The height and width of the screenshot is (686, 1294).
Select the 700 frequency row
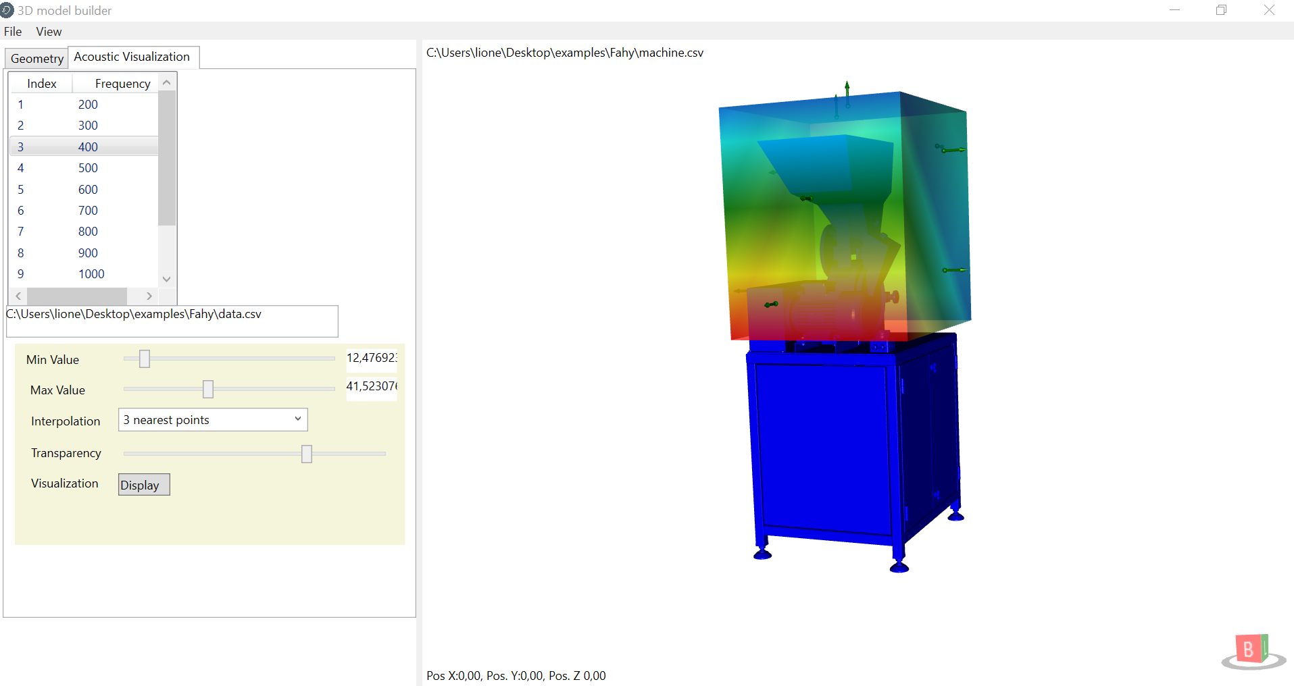pyautogui.click(x=84, y=211)
